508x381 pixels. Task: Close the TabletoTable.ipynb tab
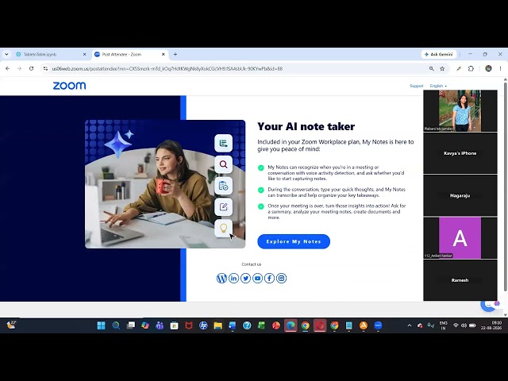coord(85,55)
